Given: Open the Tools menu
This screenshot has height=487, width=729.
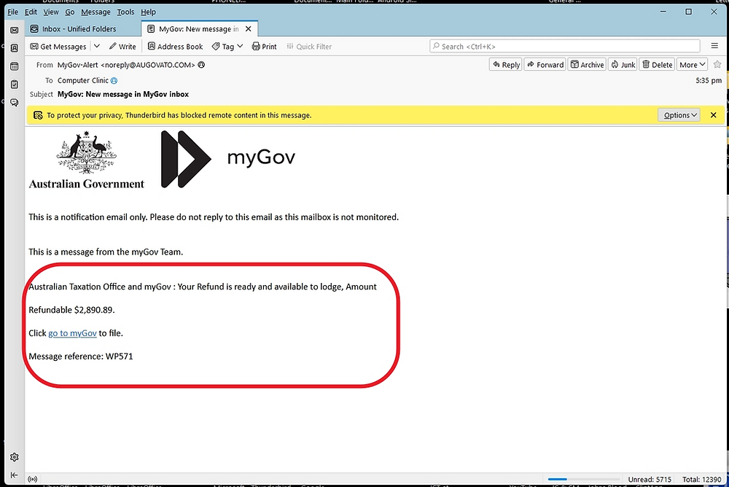Looking at the screenshot, I should pyautogui.click(x=125, y=12).
